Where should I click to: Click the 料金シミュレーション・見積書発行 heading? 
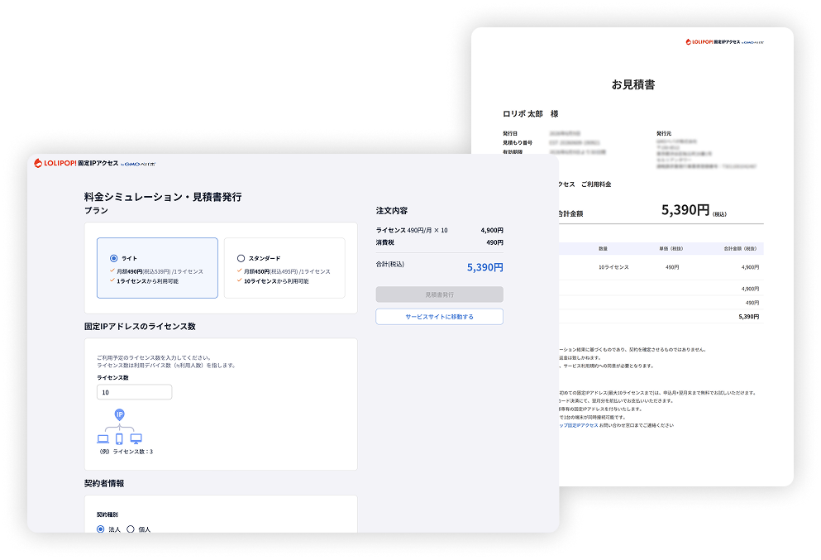(x=163, y=197)
